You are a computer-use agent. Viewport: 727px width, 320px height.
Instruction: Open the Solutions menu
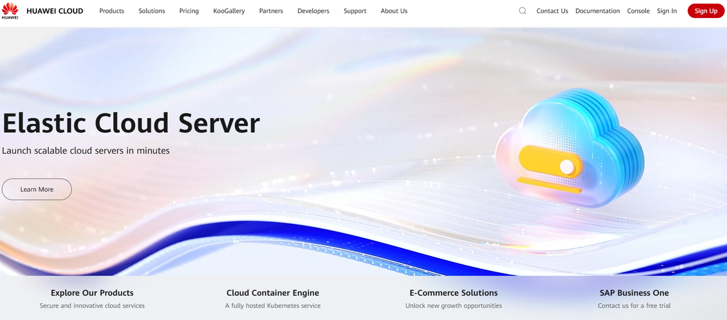pyautogui.click(x=152, y=11)
